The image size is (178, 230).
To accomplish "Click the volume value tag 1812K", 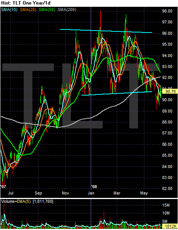I will click(x=170, y=226).
